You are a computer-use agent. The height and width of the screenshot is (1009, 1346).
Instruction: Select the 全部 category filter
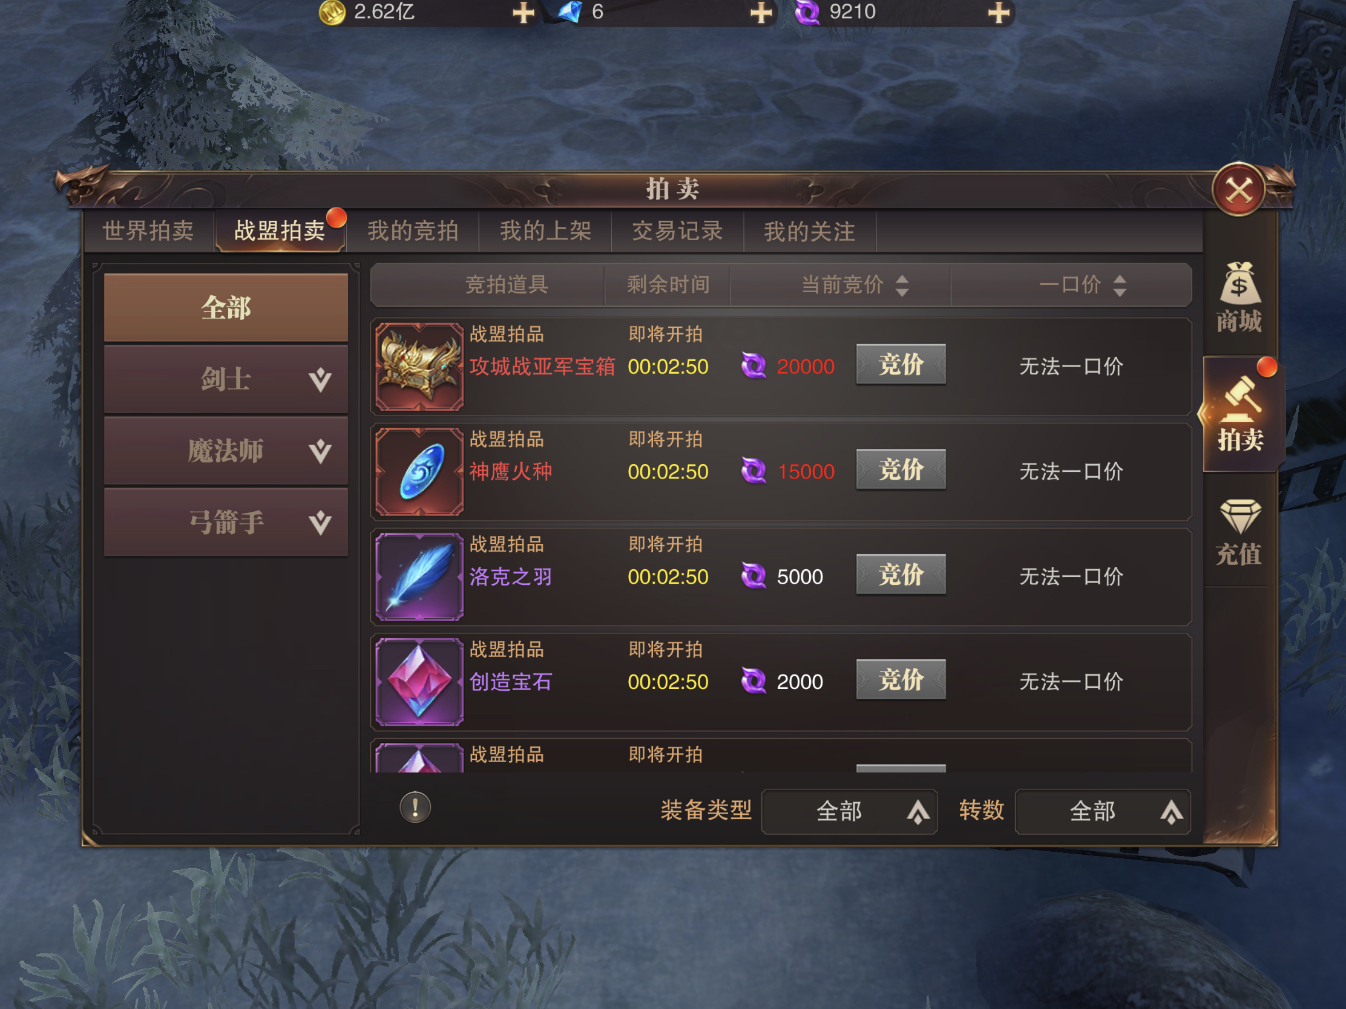[x=226, y=307]
